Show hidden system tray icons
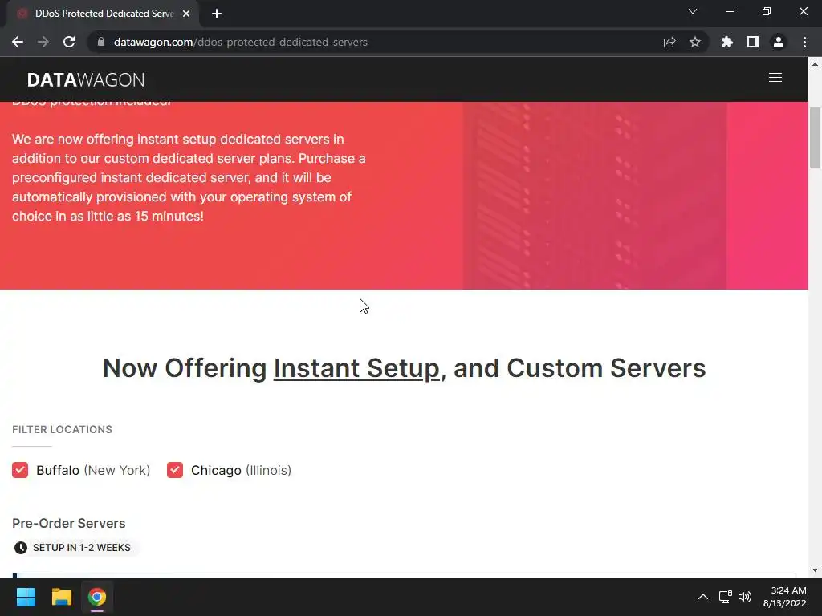822x616 pixels. pyautogui.click(x=703, y=597)
